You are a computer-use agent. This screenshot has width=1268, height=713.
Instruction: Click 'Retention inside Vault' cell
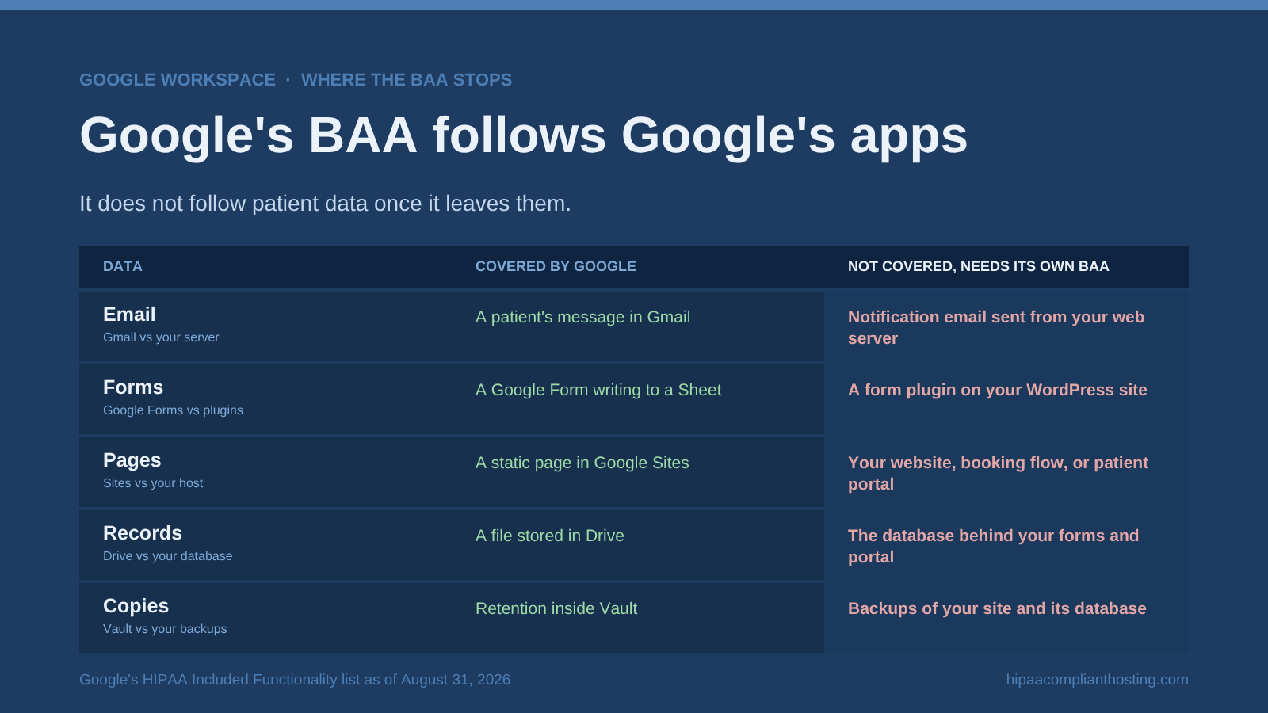pyautogui.click(x=556, y=608)
